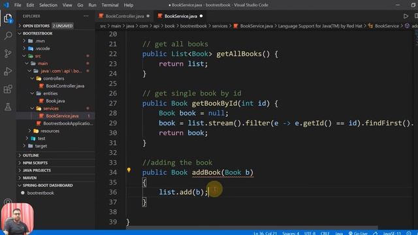Open the Edit menu
418x235 pixels.
(x=30, y=5)
